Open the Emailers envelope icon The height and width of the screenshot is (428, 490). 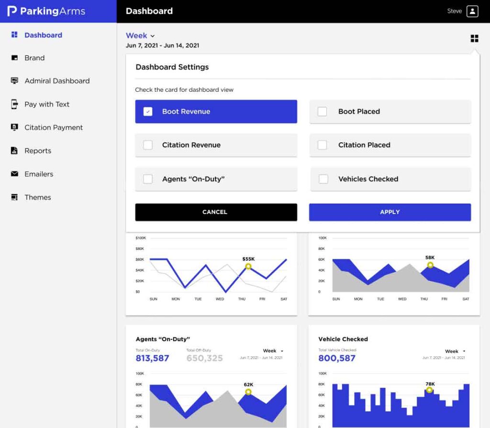click(14, 174)
